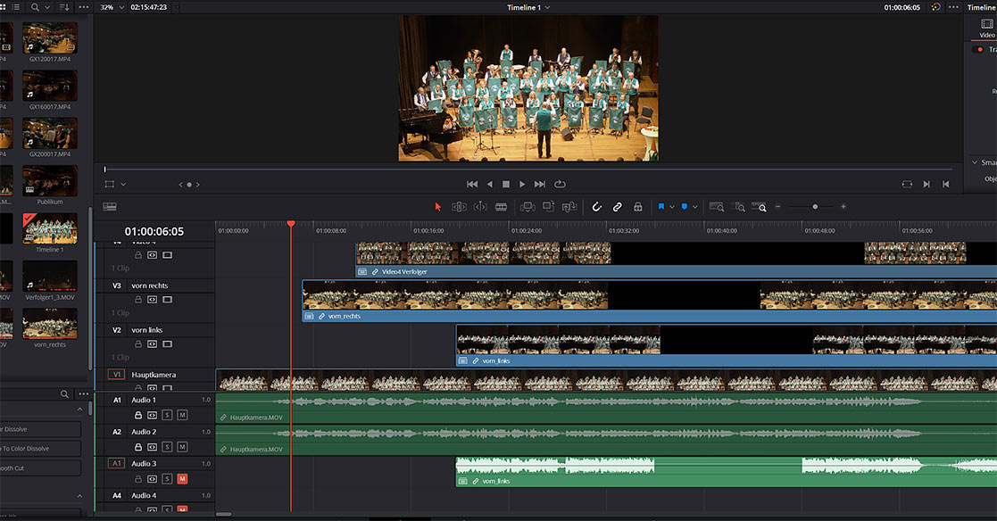Activate the Trim Edit Mode tool
This screenshot has width=997, height=521.
459,206
